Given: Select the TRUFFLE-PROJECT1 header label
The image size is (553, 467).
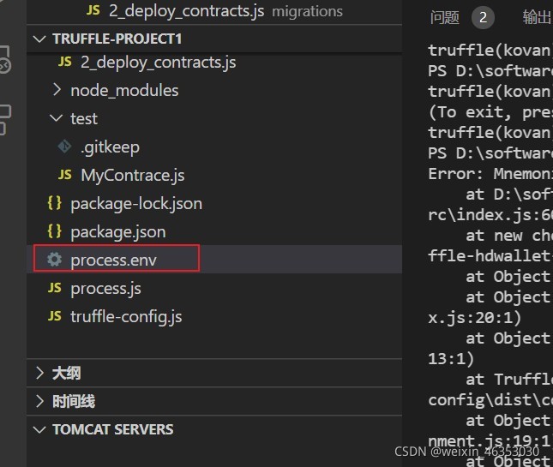Looking at the screenshot, I should pyautogui.click(x=117, y=39).
